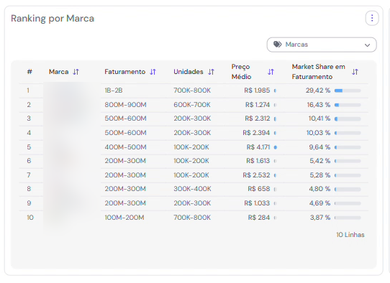Screen dimensions: 390x283
Task: Select the 100M-200M faturamento cell
Action: (124, 218)
